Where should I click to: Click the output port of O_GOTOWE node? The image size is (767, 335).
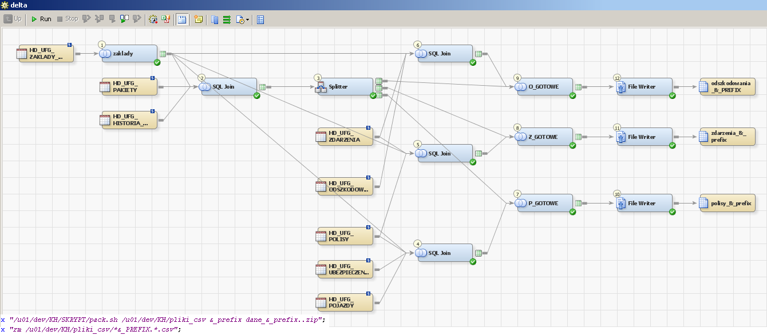click(x=579, y=87)
